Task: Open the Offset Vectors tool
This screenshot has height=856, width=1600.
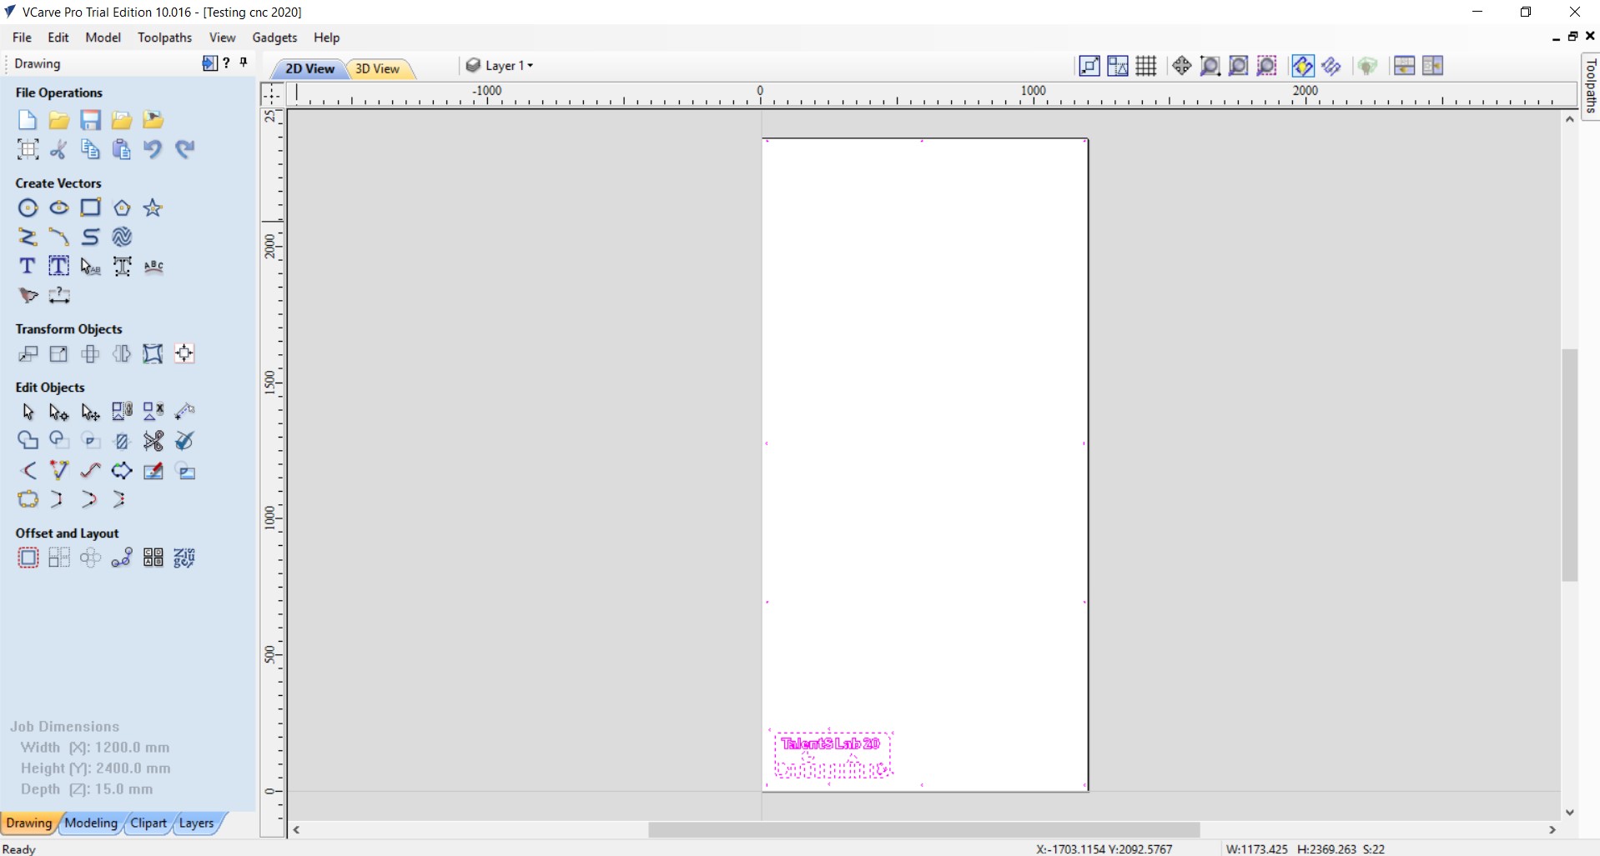Action: pos(28,558)
